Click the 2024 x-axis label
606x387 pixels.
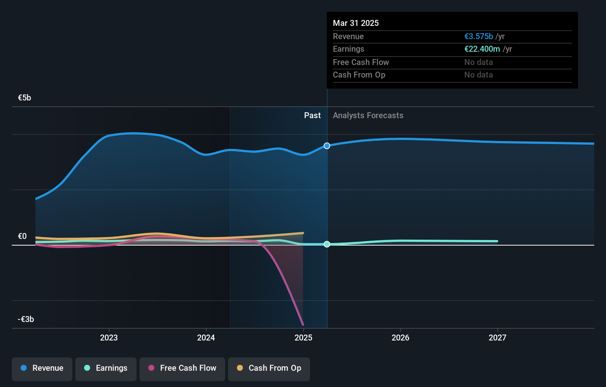(x=206, y=338)
